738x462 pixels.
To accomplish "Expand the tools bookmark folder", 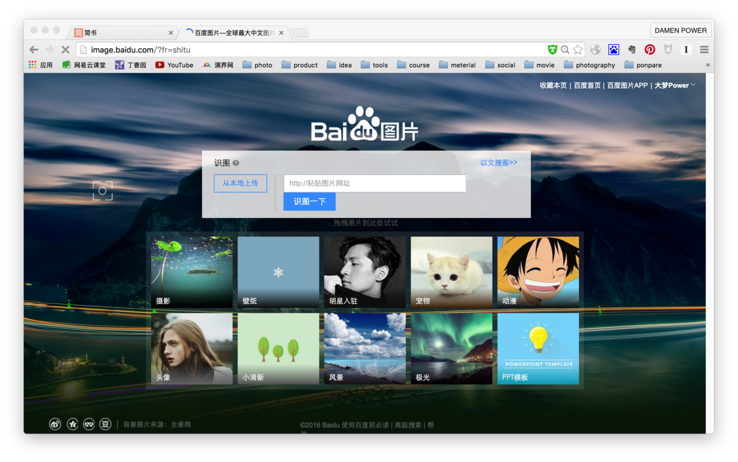I will coord(374,65).
